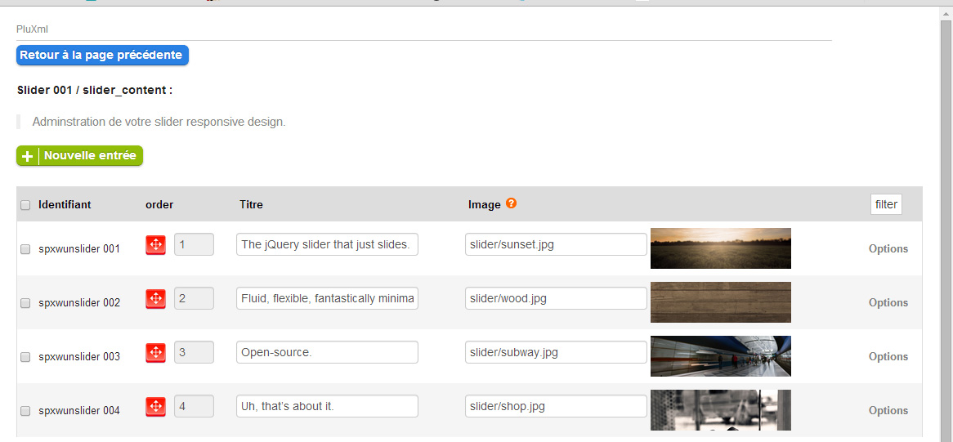Click the move handle for spxwunslider 001
The image size is (953, 442).
pyautogui.click(x=155, y=244)
